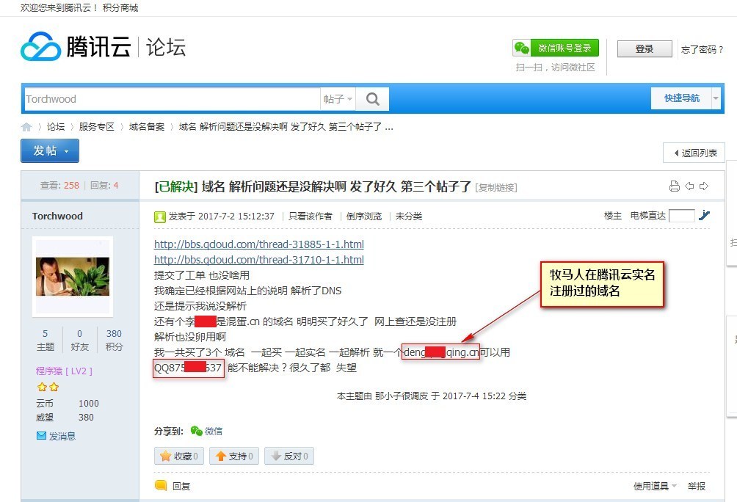This screenshot has height=502, width=737.
Task: Click the 0 好友 friends count
Action: click(79, 340)
